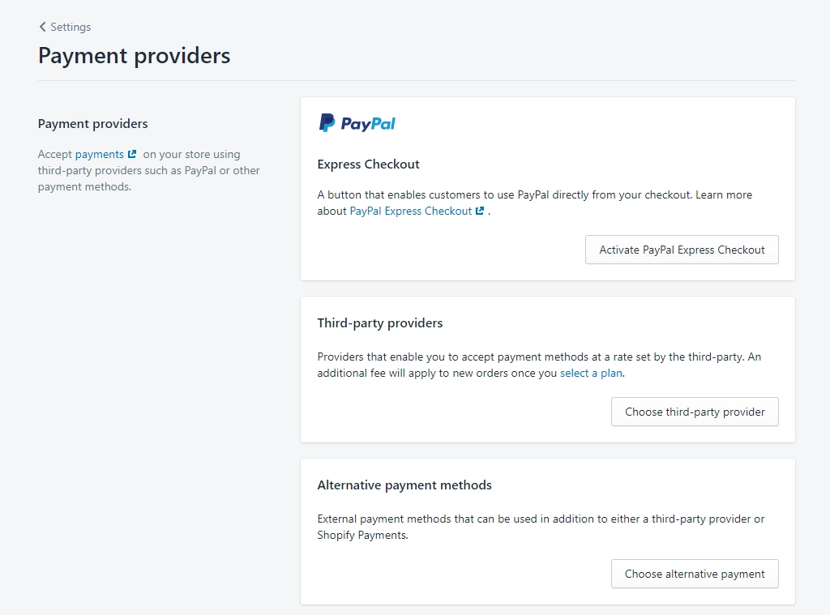830x615 pixels.
Task: Click the back chevron next to Settings
Action: (x=42, y=26)
